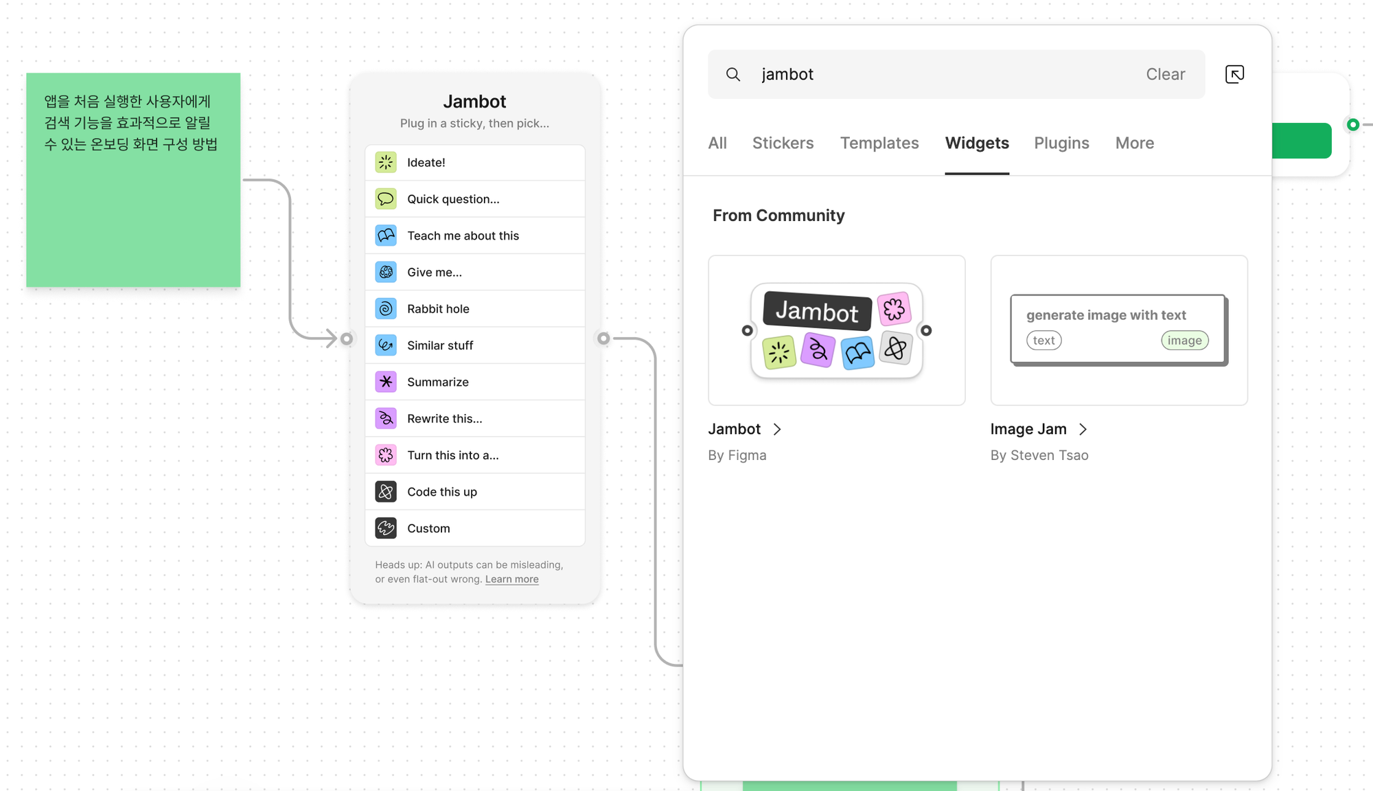
Task: Open the Plugins tab
Action: point(1061,143)
